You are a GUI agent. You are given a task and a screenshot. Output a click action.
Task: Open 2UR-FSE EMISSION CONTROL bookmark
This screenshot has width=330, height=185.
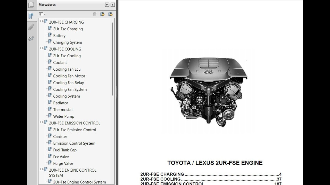pyautogui.click(x=75, y=123)
